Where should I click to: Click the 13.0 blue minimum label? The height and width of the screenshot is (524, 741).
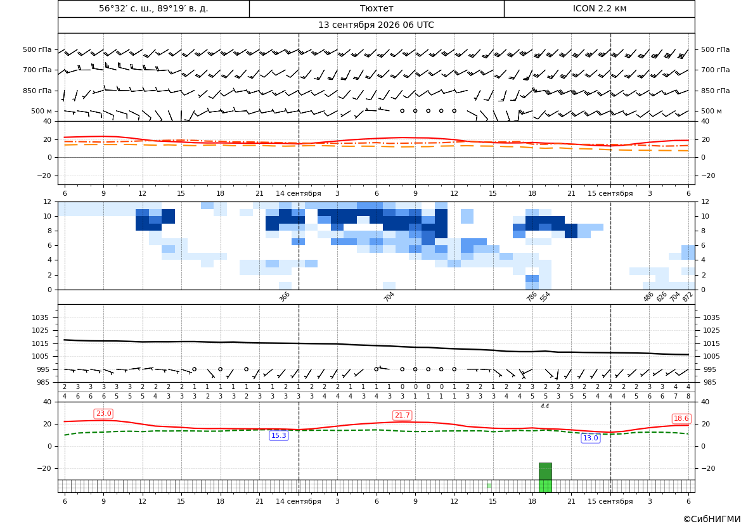click(x=590, y=438)
